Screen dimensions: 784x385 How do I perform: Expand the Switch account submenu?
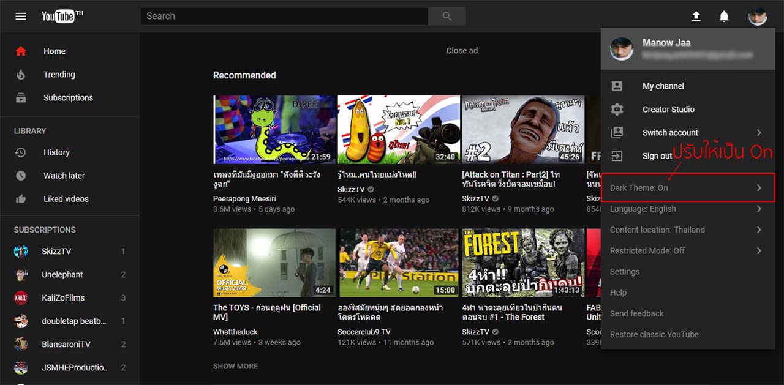point(687,133)
